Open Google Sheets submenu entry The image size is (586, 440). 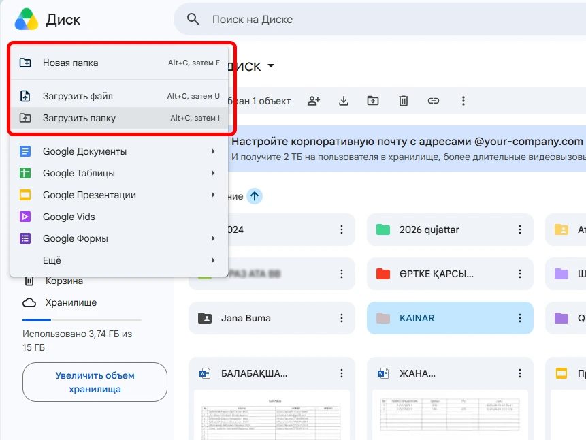[119, 173]
